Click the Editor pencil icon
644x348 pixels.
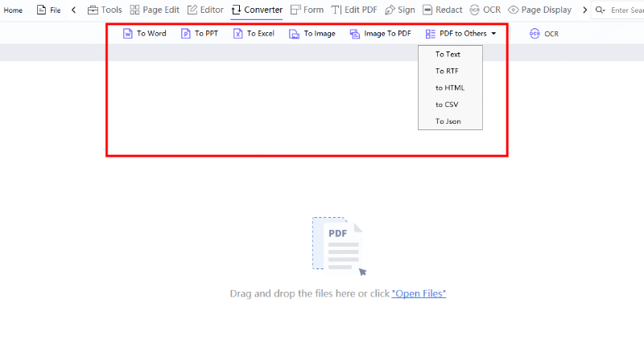click(x=192, y=10)
